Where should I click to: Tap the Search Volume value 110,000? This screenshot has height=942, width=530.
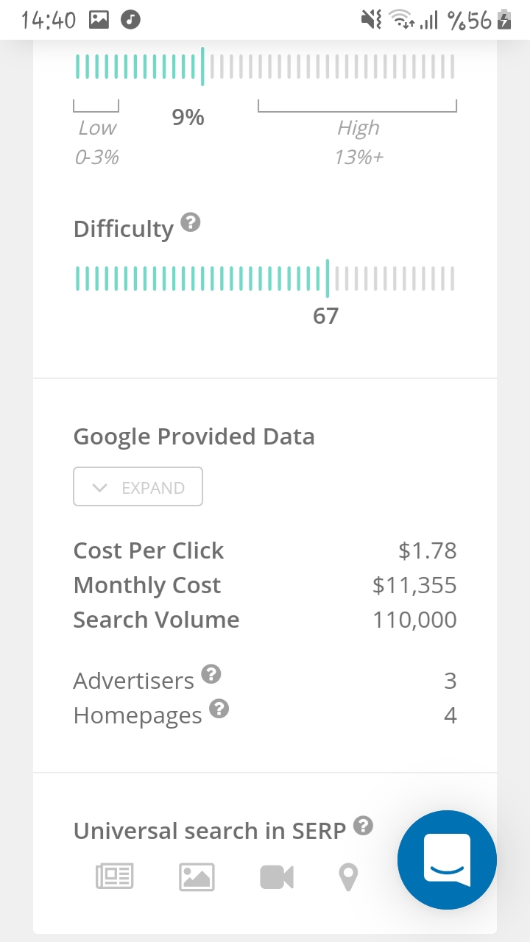(414, 620)
